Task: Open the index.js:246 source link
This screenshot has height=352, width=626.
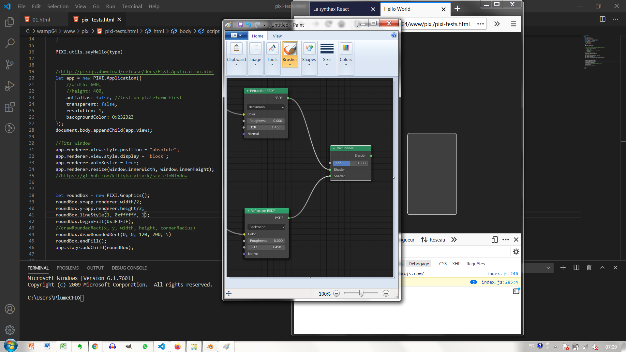Action: pos(502,273)
